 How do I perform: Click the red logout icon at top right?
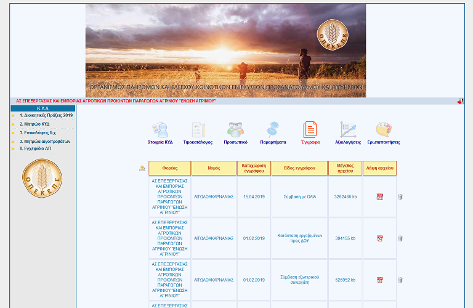tap(460, 102)
